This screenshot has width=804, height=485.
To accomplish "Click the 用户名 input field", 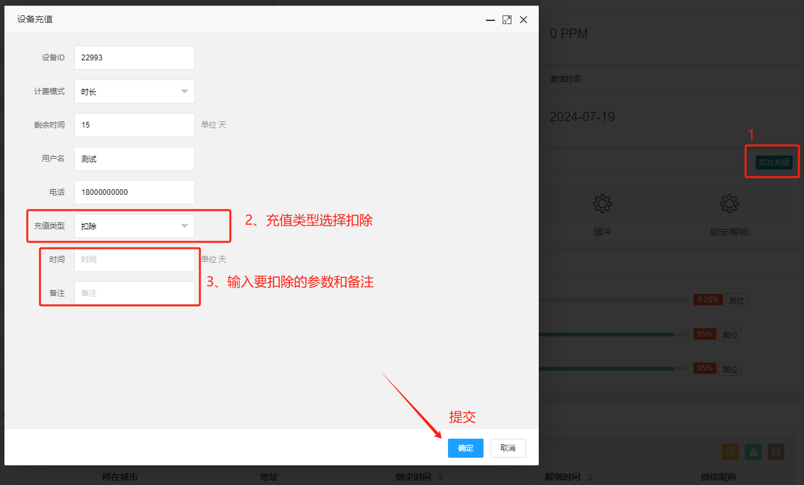I will tap(135, 159).
